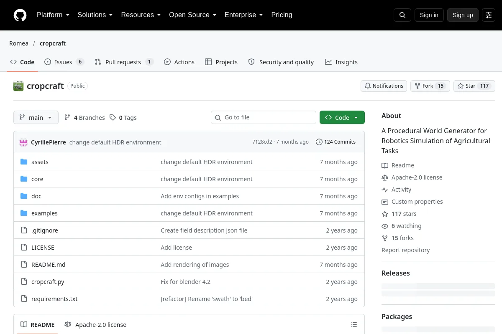Open the LICENSE file

43,248
